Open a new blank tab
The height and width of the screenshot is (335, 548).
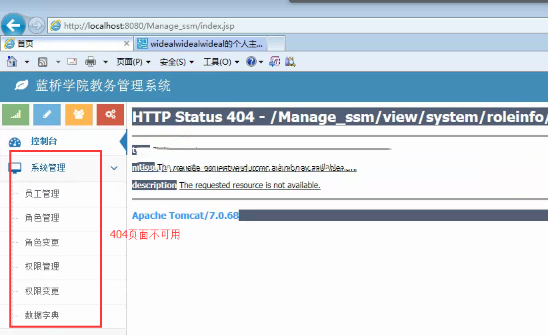coord(276,43)
